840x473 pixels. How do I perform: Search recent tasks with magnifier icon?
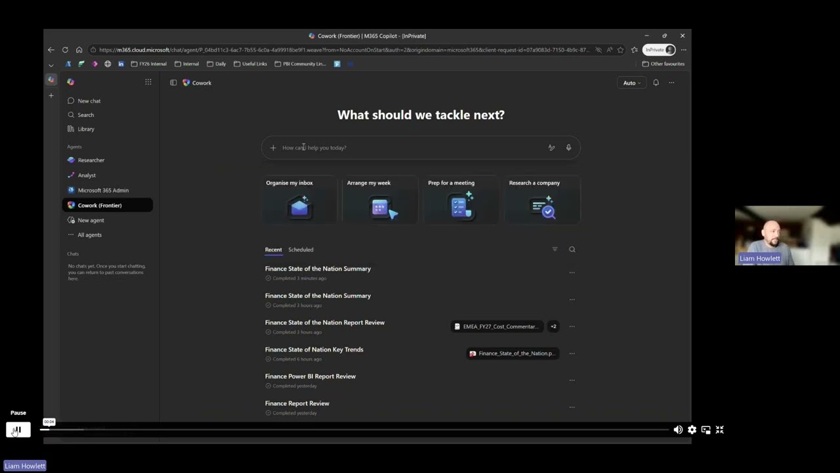(x=572, y=250)
